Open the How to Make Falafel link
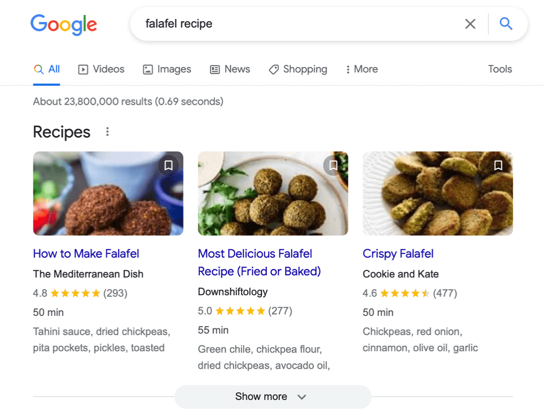 (x=86, y=254)
